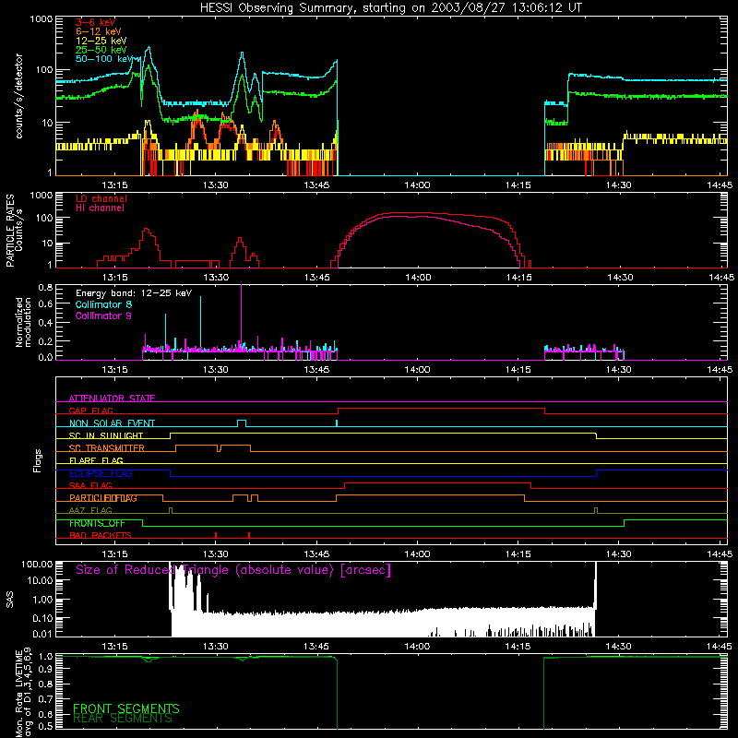Select the 3-6 keV legend label
Screen dimensions: 738x738
point(95,22)
